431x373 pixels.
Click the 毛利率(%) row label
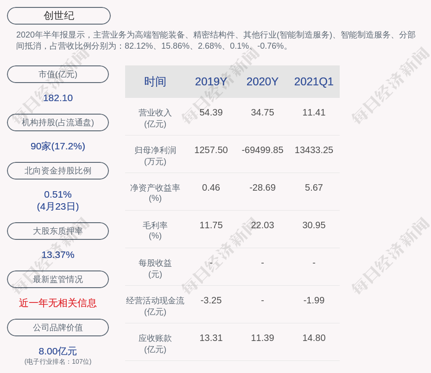(155, 231)
